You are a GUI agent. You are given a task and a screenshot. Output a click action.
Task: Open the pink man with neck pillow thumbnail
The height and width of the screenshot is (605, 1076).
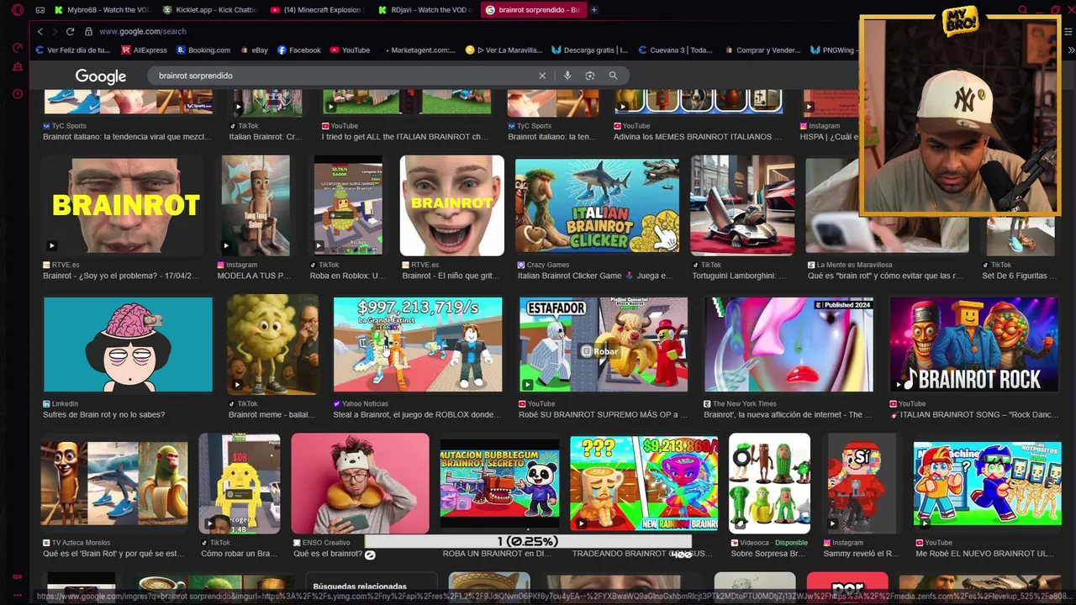click(x=360, y=483)
